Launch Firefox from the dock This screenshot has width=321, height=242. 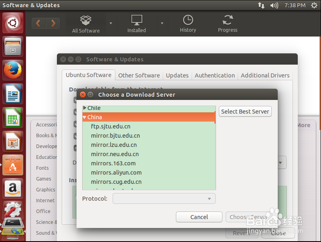click(13, 70)
